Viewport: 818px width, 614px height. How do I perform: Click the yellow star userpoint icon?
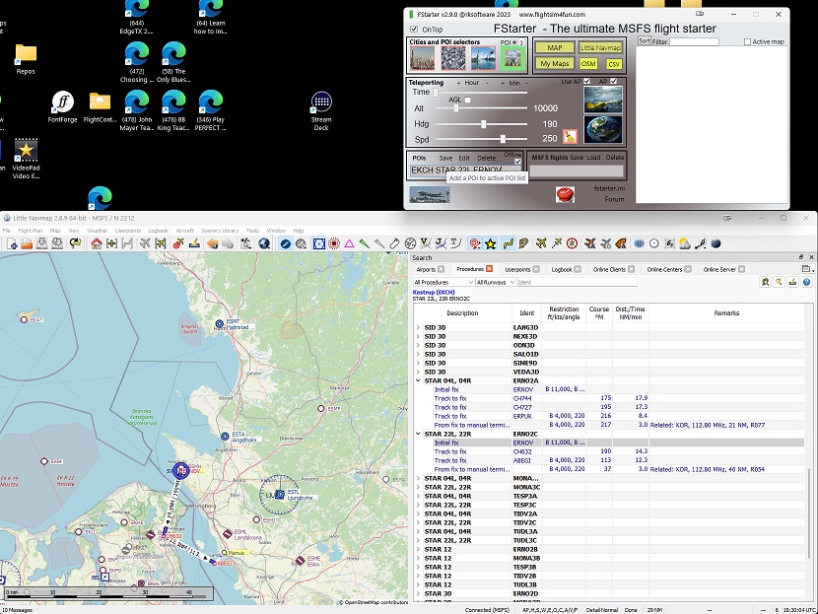click(x=490, y=243)
